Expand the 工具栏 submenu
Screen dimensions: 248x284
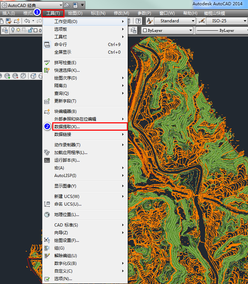pos(85,37)
